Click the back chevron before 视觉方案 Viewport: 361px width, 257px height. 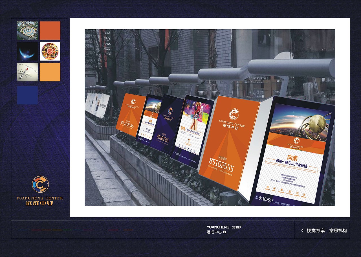(302, 230)
